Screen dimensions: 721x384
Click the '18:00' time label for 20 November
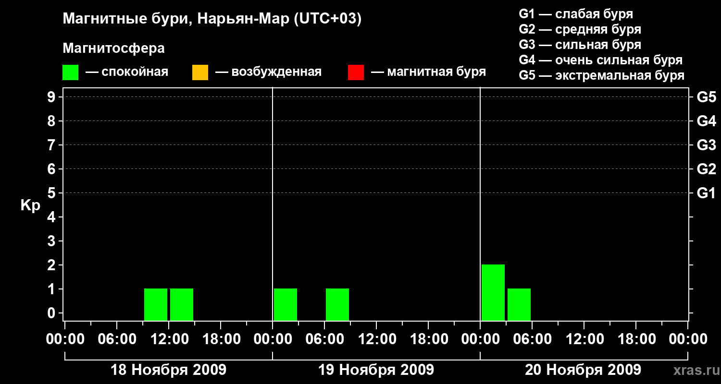tap(636, 339)
